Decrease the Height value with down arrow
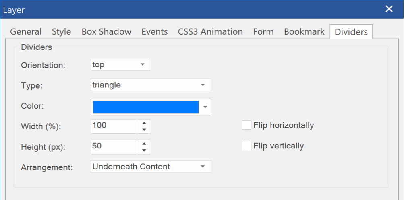 point(144,151)
